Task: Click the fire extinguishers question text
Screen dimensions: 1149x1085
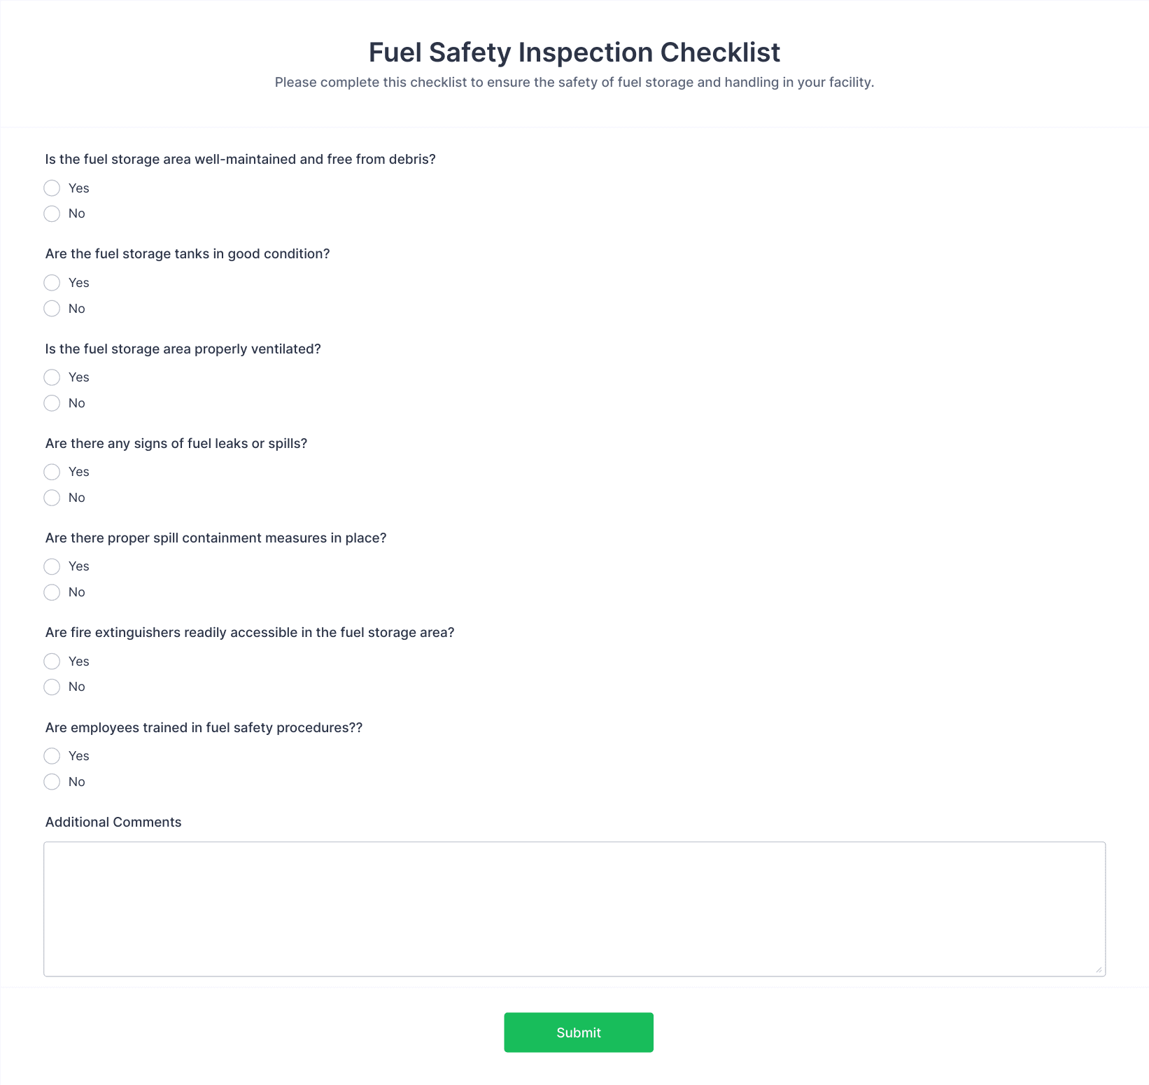Action: 250,633
